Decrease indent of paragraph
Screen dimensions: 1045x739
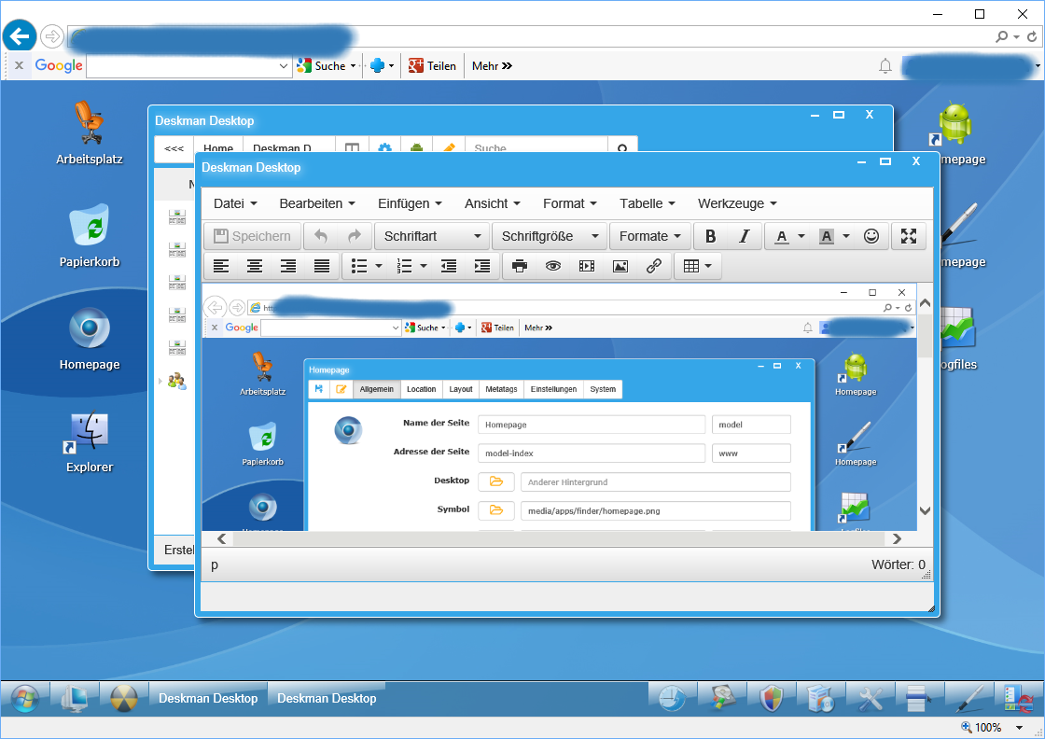point(449,267)
